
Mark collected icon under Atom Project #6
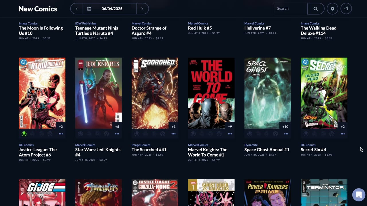(x=33, y=134)
